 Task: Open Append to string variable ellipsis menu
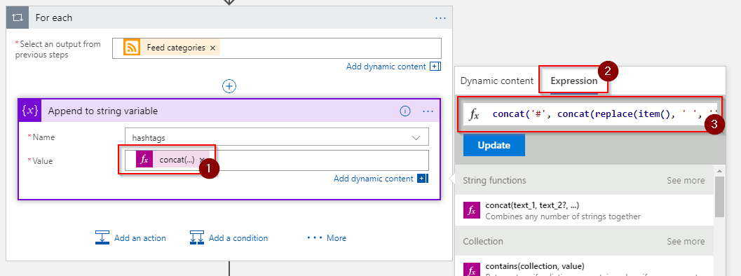[x=428, y=111]
